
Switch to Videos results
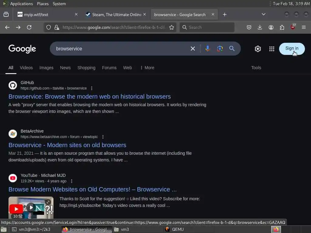26,68
